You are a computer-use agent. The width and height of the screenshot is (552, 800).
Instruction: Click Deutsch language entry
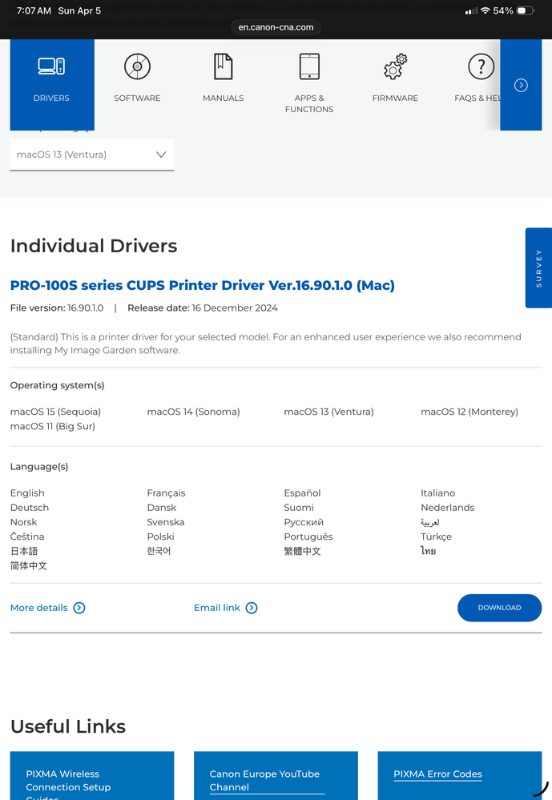point(30,508)
